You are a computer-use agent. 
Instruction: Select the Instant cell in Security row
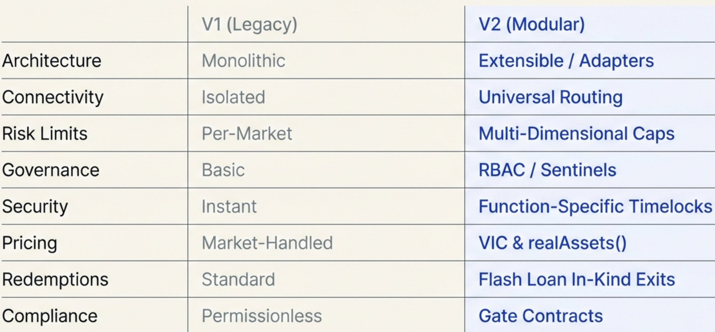229,207
